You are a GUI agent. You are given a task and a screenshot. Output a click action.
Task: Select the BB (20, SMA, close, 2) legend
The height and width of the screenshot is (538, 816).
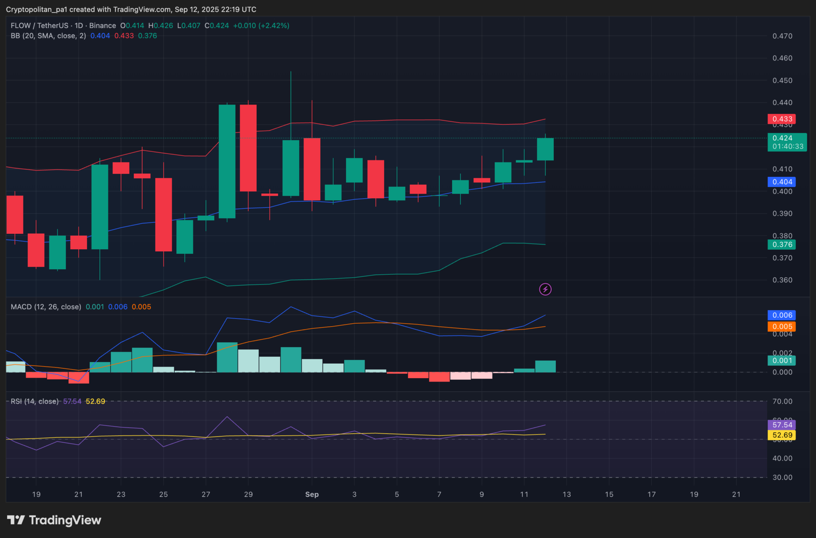coord(48,36)
